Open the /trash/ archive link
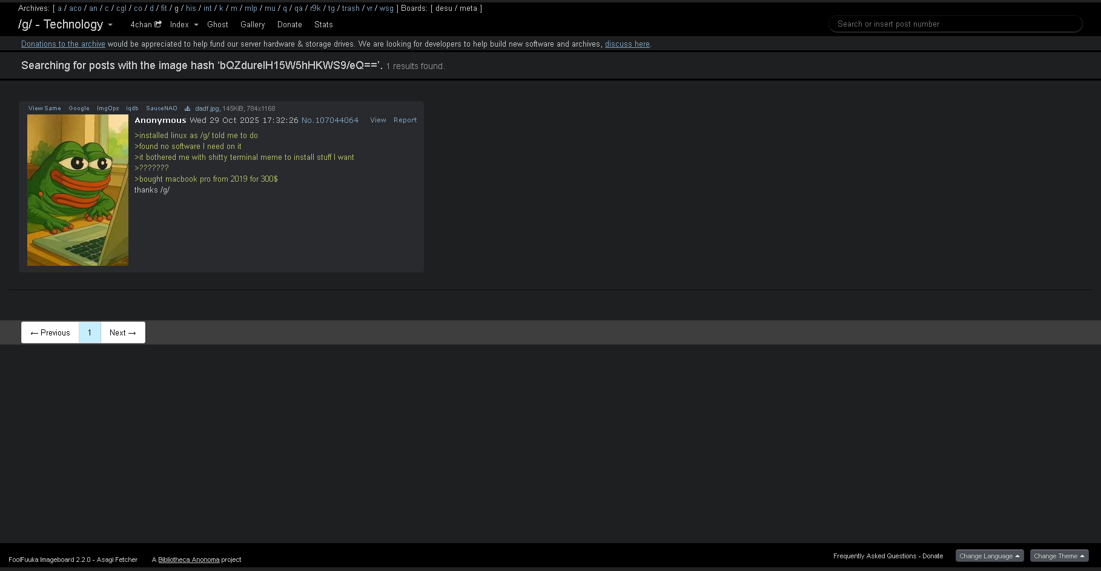Screen dimensions: 1101x571 point(351,8)
